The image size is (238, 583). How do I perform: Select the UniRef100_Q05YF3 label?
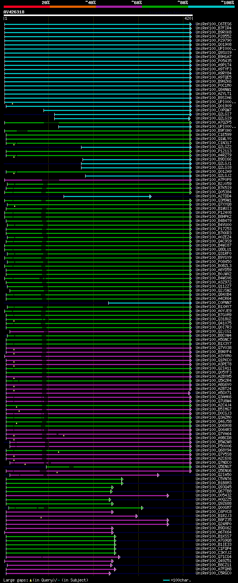[213, 372]
